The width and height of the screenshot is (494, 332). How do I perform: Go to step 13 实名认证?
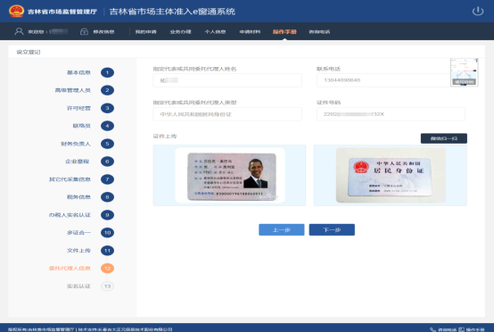(107, 286)
